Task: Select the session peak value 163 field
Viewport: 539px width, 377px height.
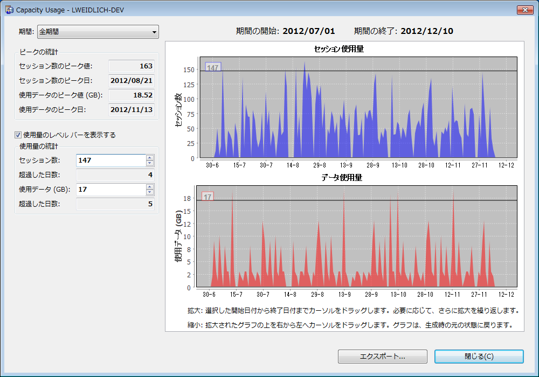Action: (132, 66)
